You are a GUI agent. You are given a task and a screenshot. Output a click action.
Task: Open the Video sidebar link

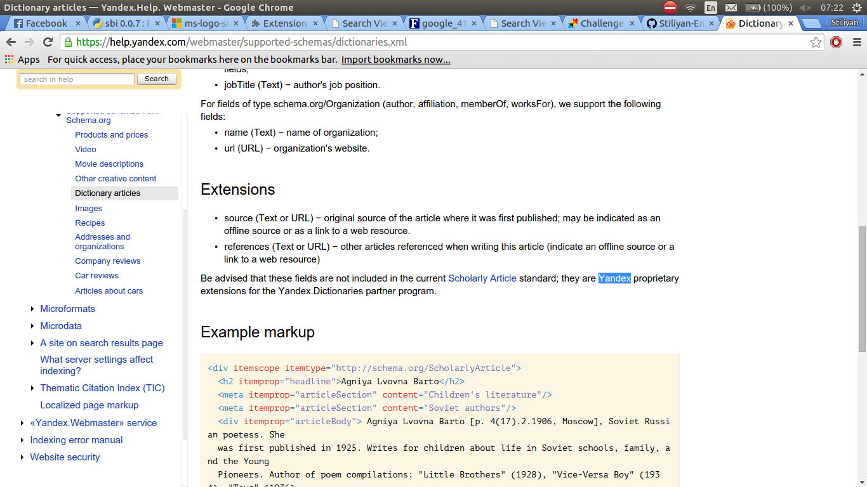click(86, 150)
